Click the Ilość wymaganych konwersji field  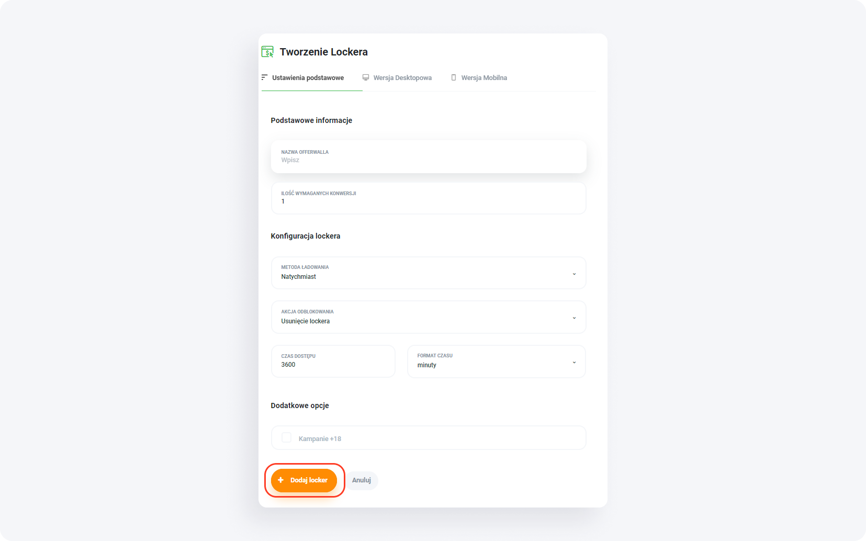428,198
